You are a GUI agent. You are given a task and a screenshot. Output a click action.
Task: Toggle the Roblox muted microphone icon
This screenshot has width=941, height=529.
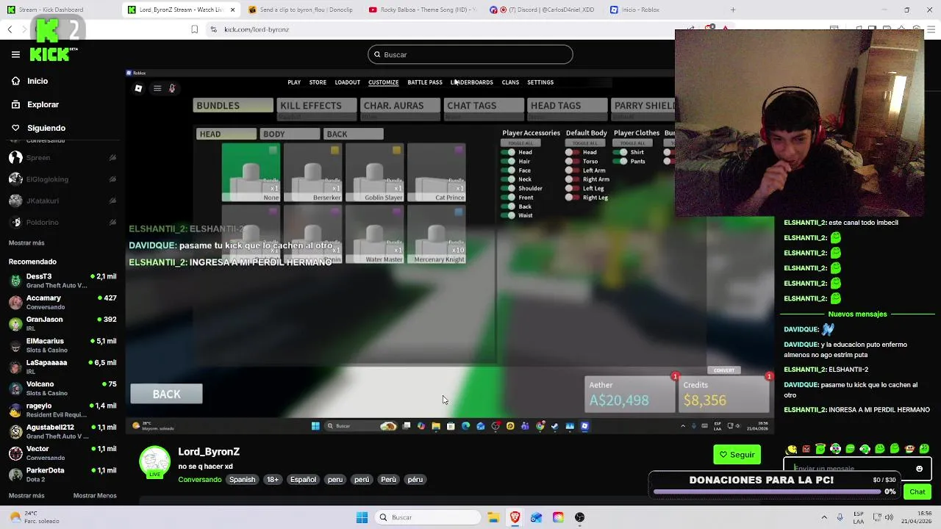[x=172, y=89]
